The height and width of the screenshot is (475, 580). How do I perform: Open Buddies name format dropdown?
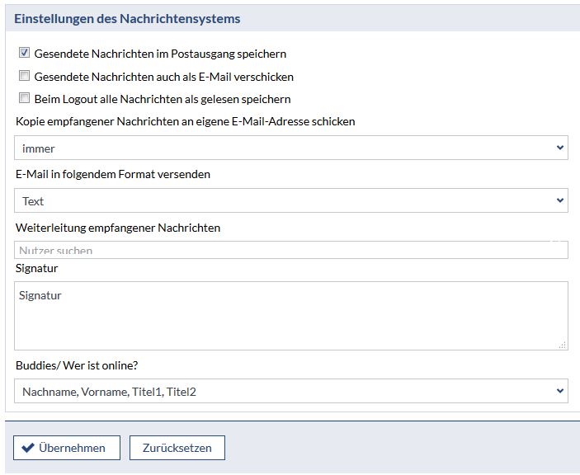[x=290, y=391]
